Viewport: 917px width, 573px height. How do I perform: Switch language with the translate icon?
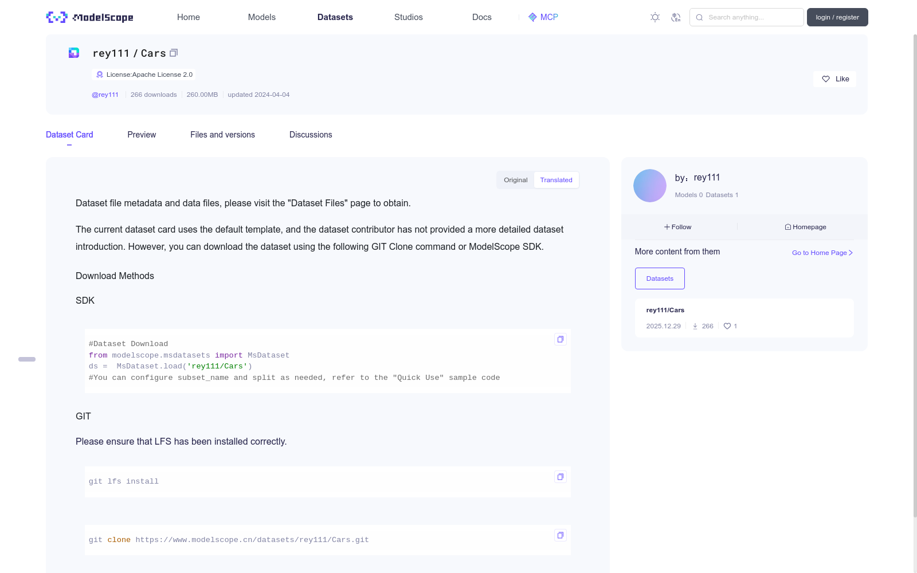(676, 17)
